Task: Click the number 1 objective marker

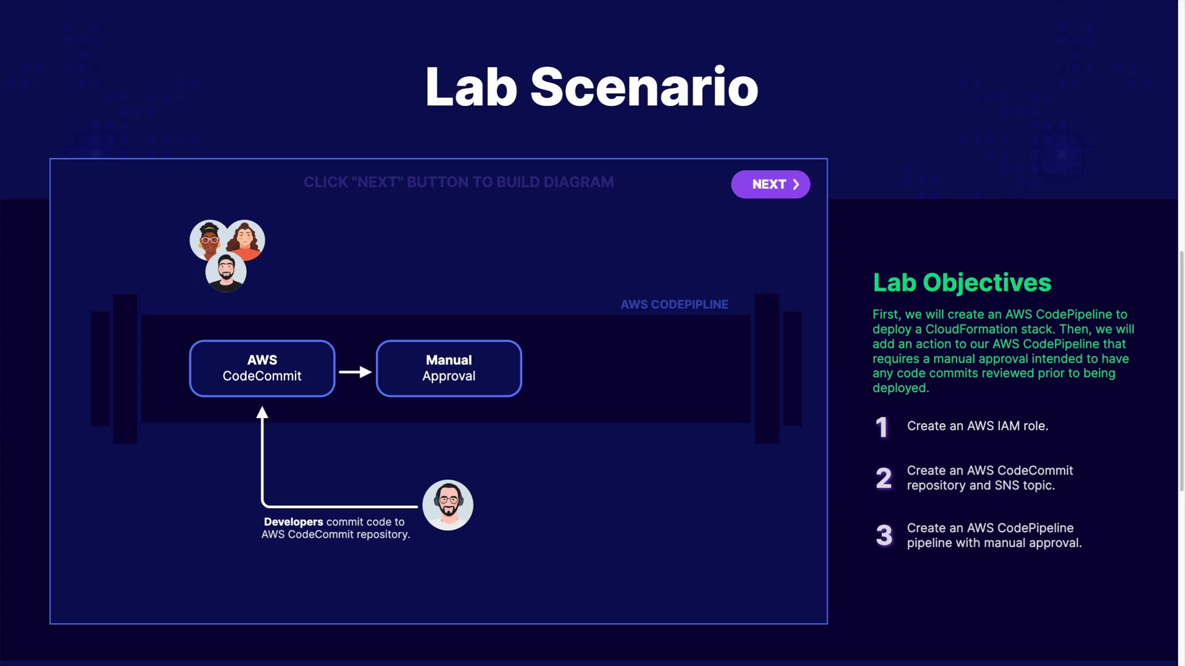Action: [x=882, y=427]
